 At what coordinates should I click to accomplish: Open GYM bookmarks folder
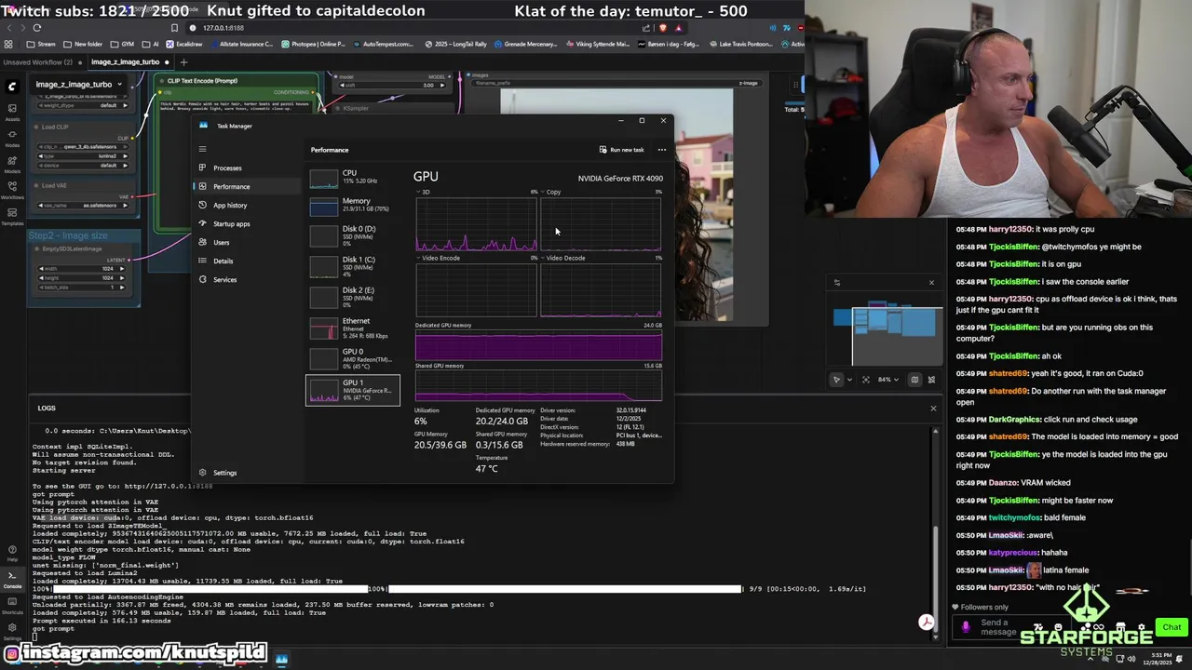click(x=122, y=44)
